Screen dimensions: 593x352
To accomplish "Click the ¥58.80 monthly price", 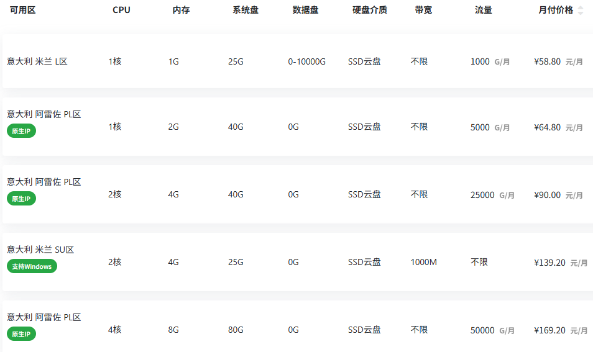I will [547, 62].
